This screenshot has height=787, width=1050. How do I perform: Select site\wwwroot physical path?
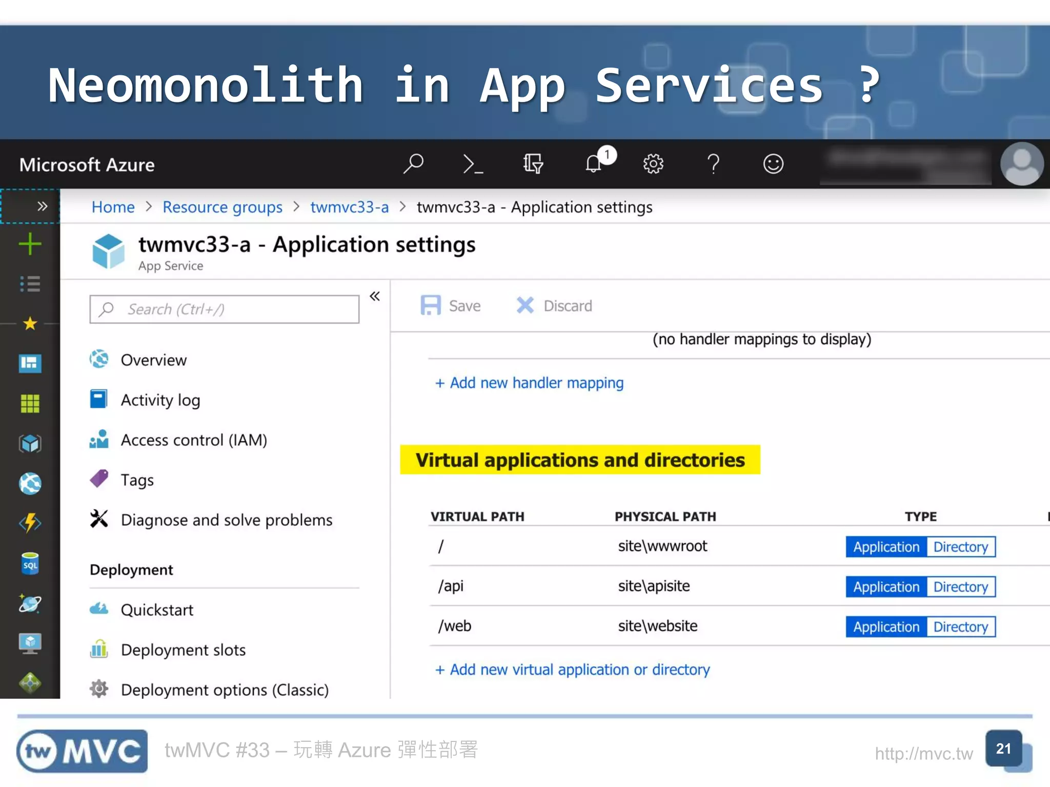pos(662,546)
